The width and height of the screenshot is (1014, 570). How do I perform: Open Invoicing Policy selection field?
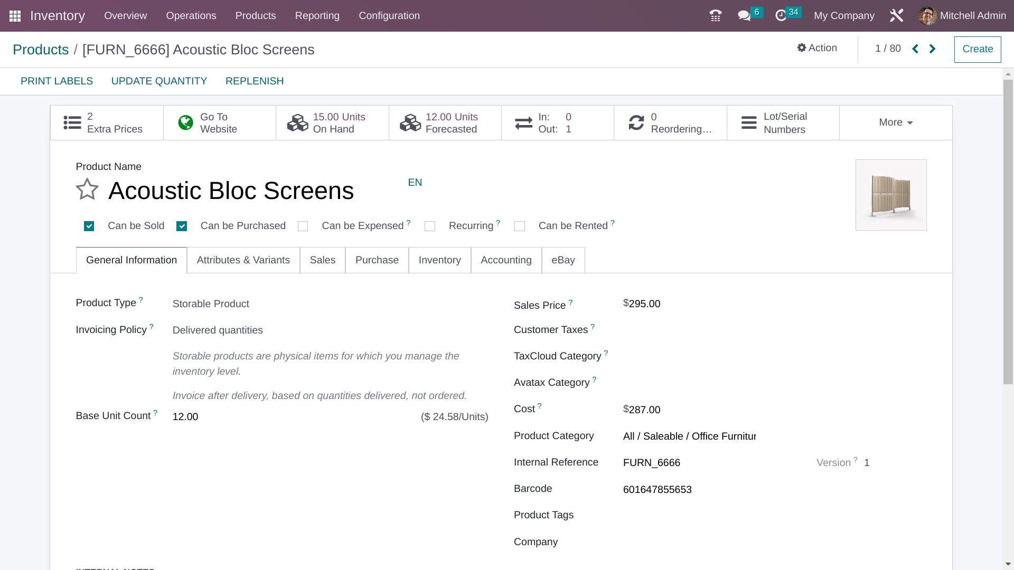pos(330,330)
